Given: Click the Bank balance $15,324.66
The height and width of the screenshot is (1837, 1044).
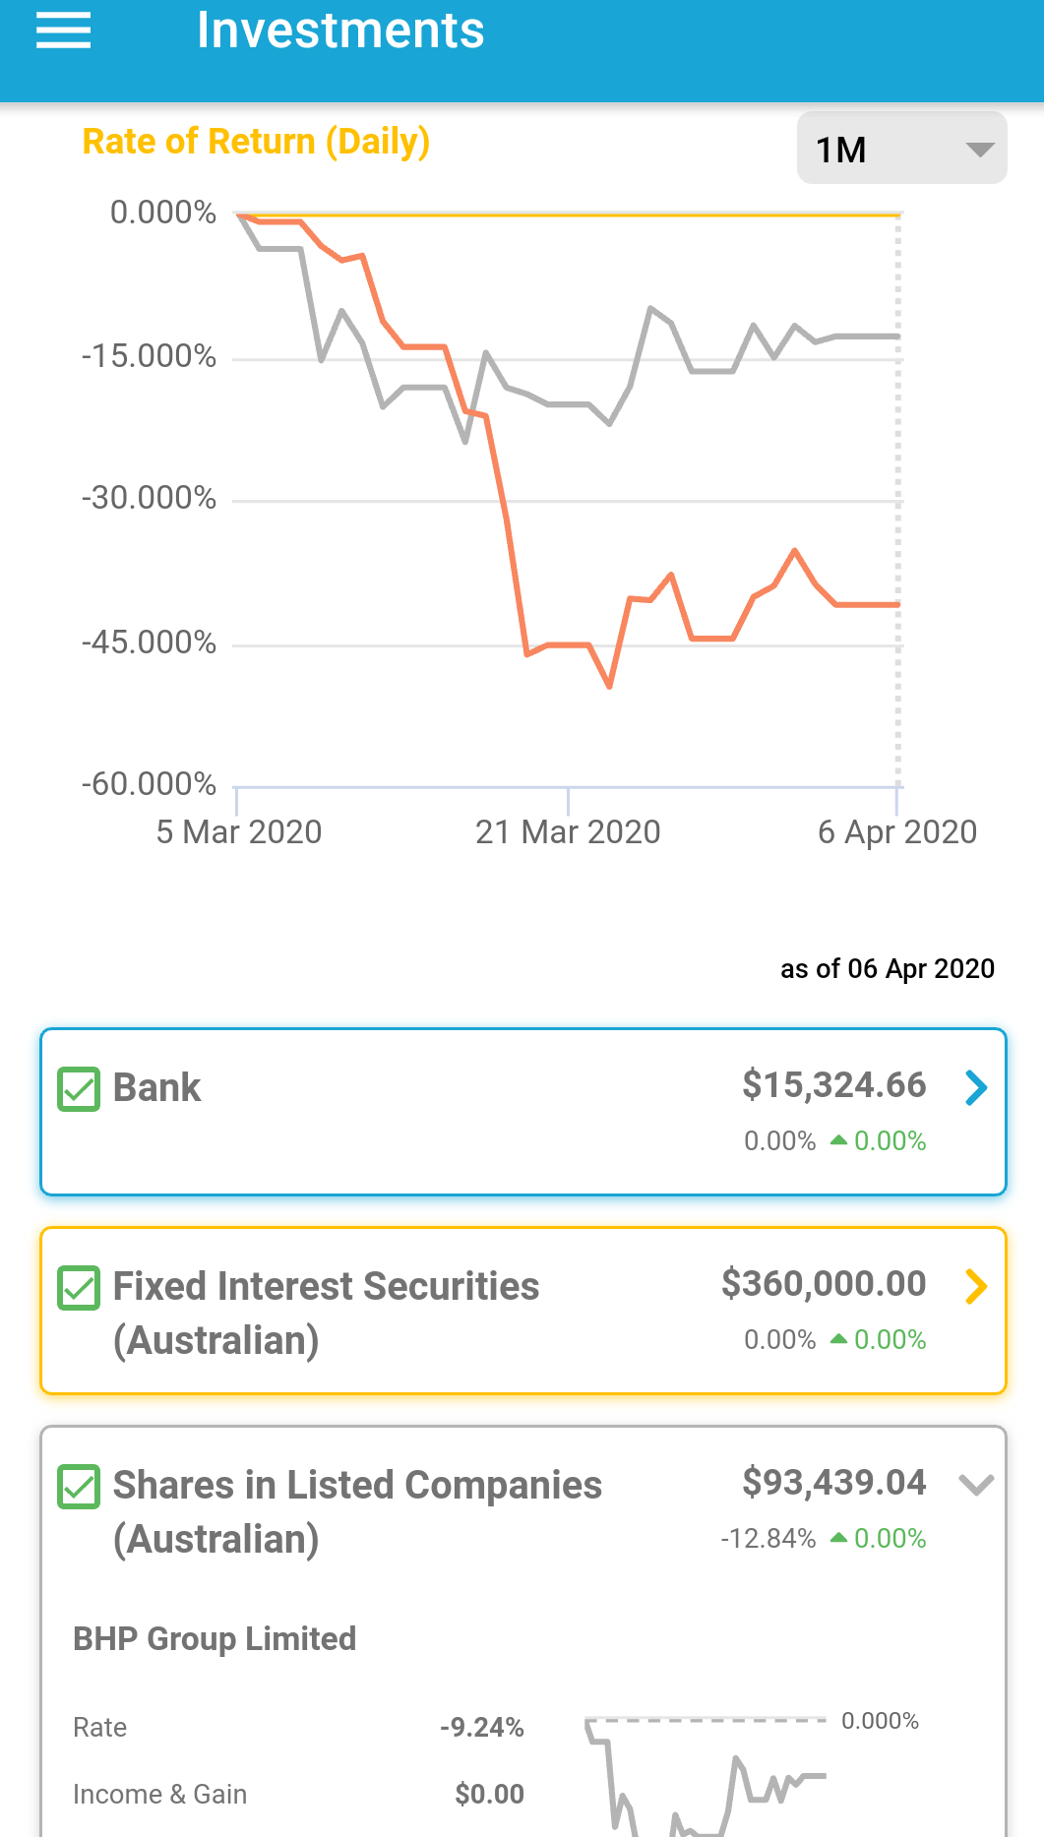Looking at the screenshot, I should [x=833, y=1084].
